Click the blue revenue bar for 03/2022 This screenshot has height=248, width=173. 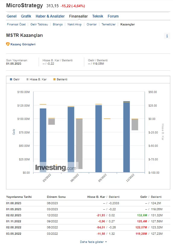coord(43,140)
